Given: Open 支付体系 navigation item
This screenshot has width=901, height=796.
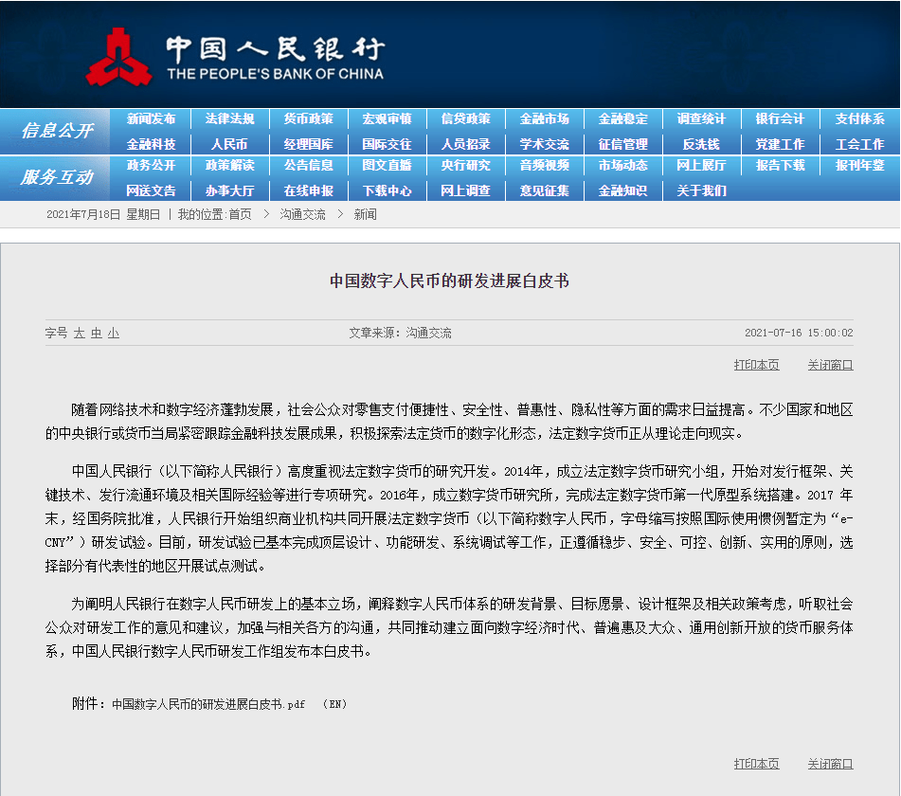Looking at the screenshot, I should [x=859, y=119].
